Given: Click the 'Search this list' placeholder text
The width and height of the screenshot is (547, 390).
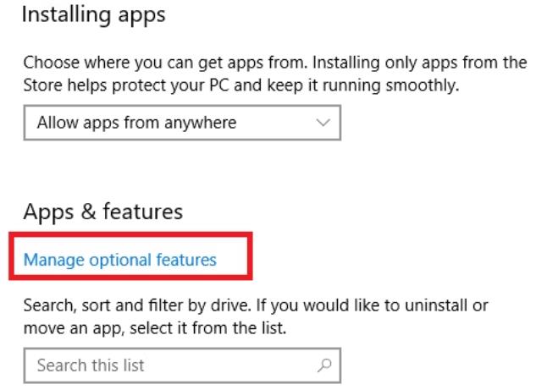Looking at the screenshot, I should tap(91, 365).
